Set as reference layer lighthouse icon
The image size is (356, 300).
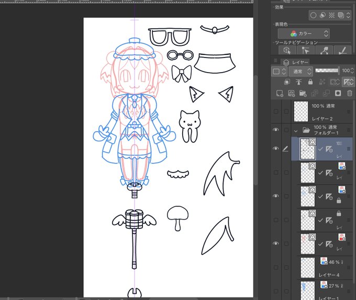coord(299,82)
